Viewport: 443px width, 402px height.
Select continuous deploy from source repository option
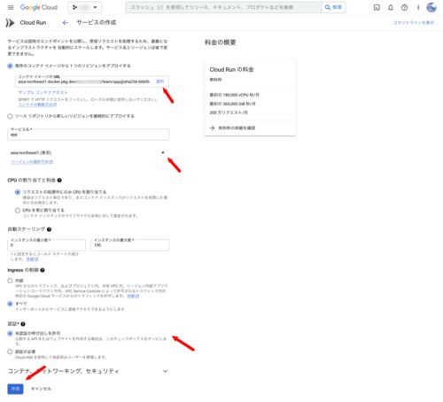[x=10, y=116]
